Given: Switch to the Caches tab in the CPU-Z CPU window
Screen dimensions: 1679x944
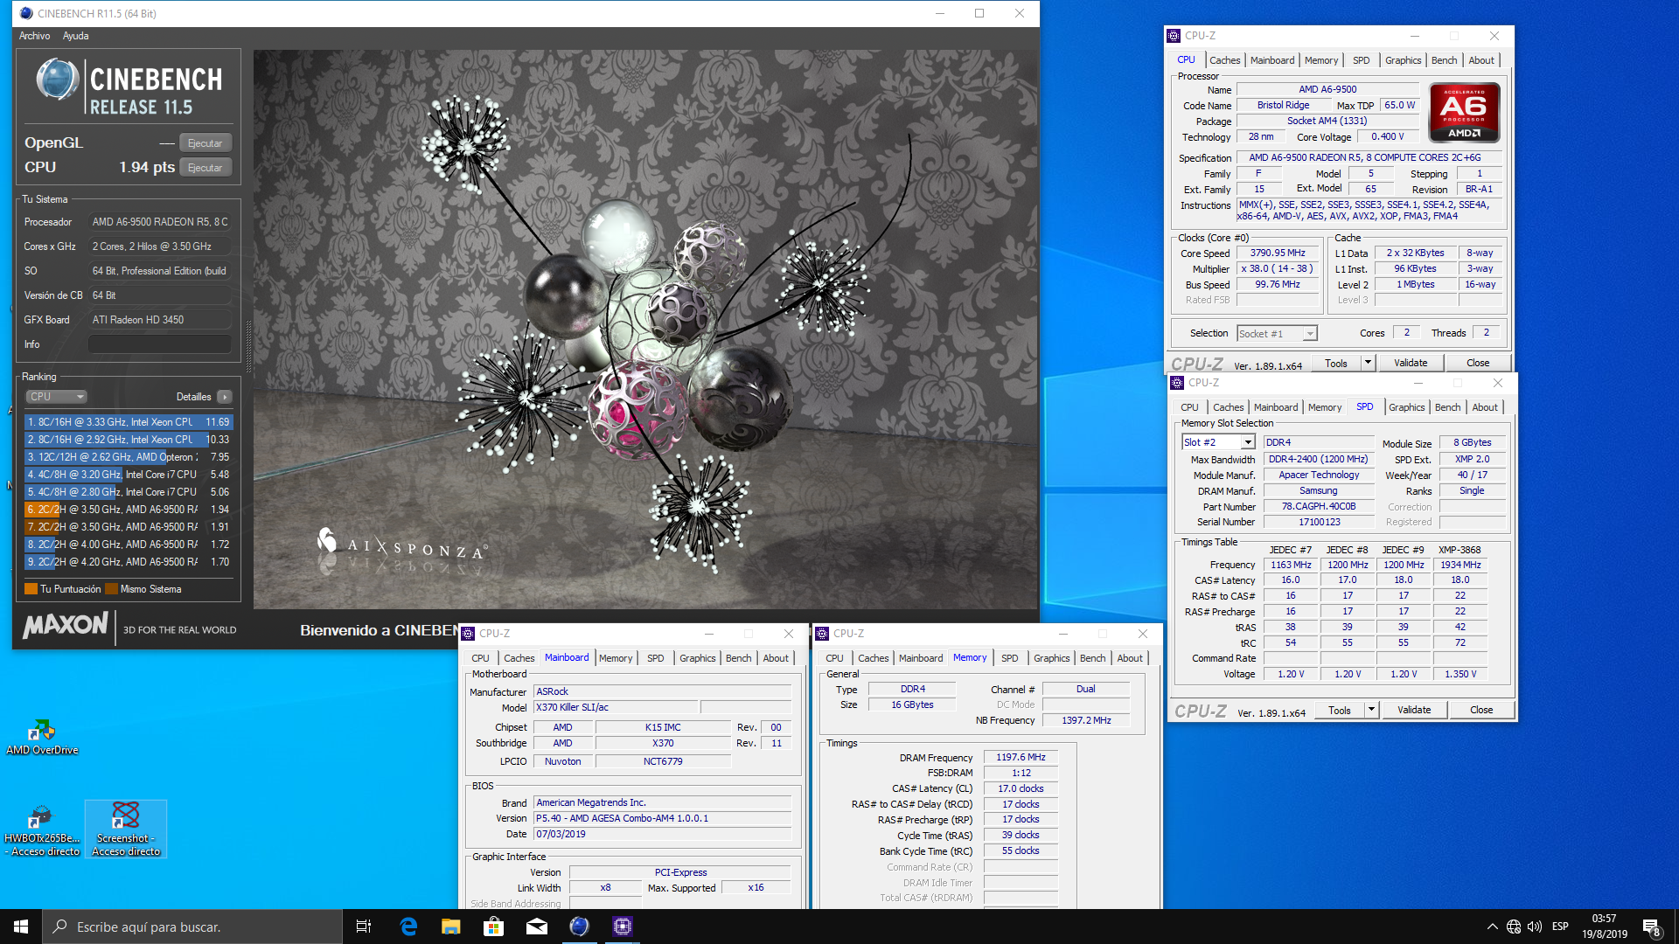Looking at the screenshot, I should [1224, 60].
